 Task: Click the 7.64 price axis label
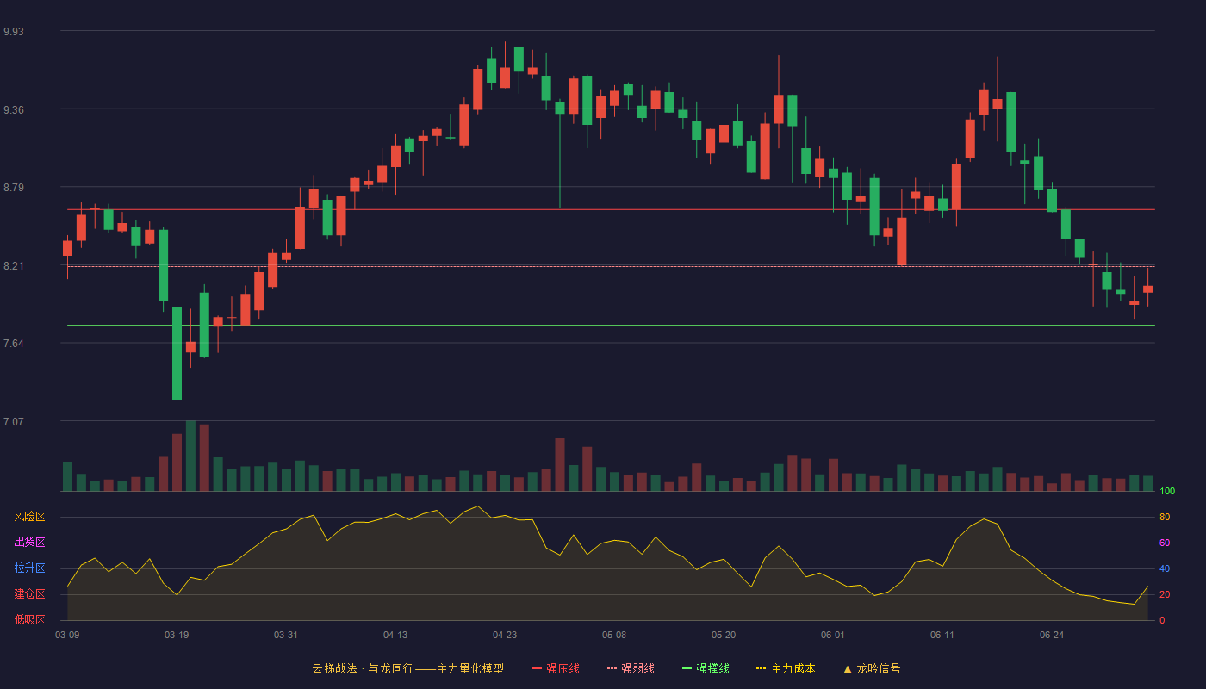coord(14,344)
